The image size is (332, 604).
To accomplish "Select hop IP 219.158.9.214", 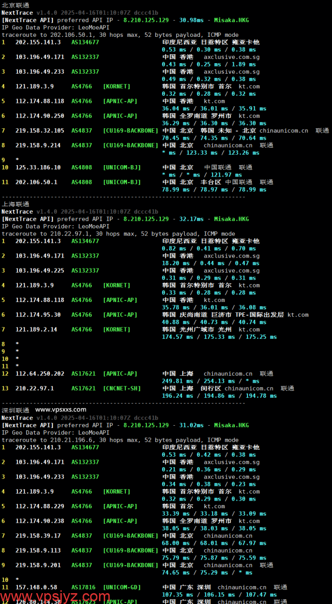I will [x=38, y=145].
